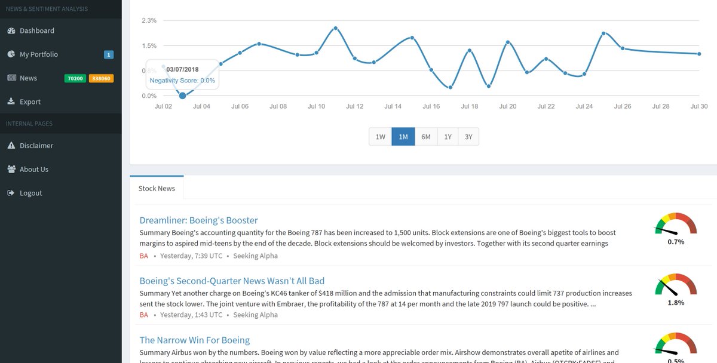Image resolution: width=717 pixels, height=363 pixels.
Task: Click the chart point near Jul 07
Action: [259, 44]
